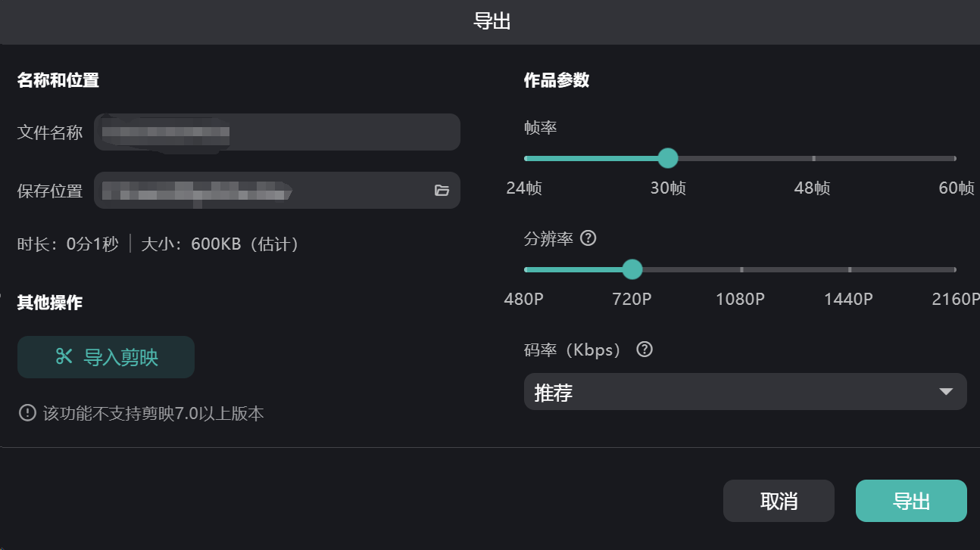The height and width of the screenshot is (550, 980).
Task: Set resolution to 1440P
Action: [849, 269]
